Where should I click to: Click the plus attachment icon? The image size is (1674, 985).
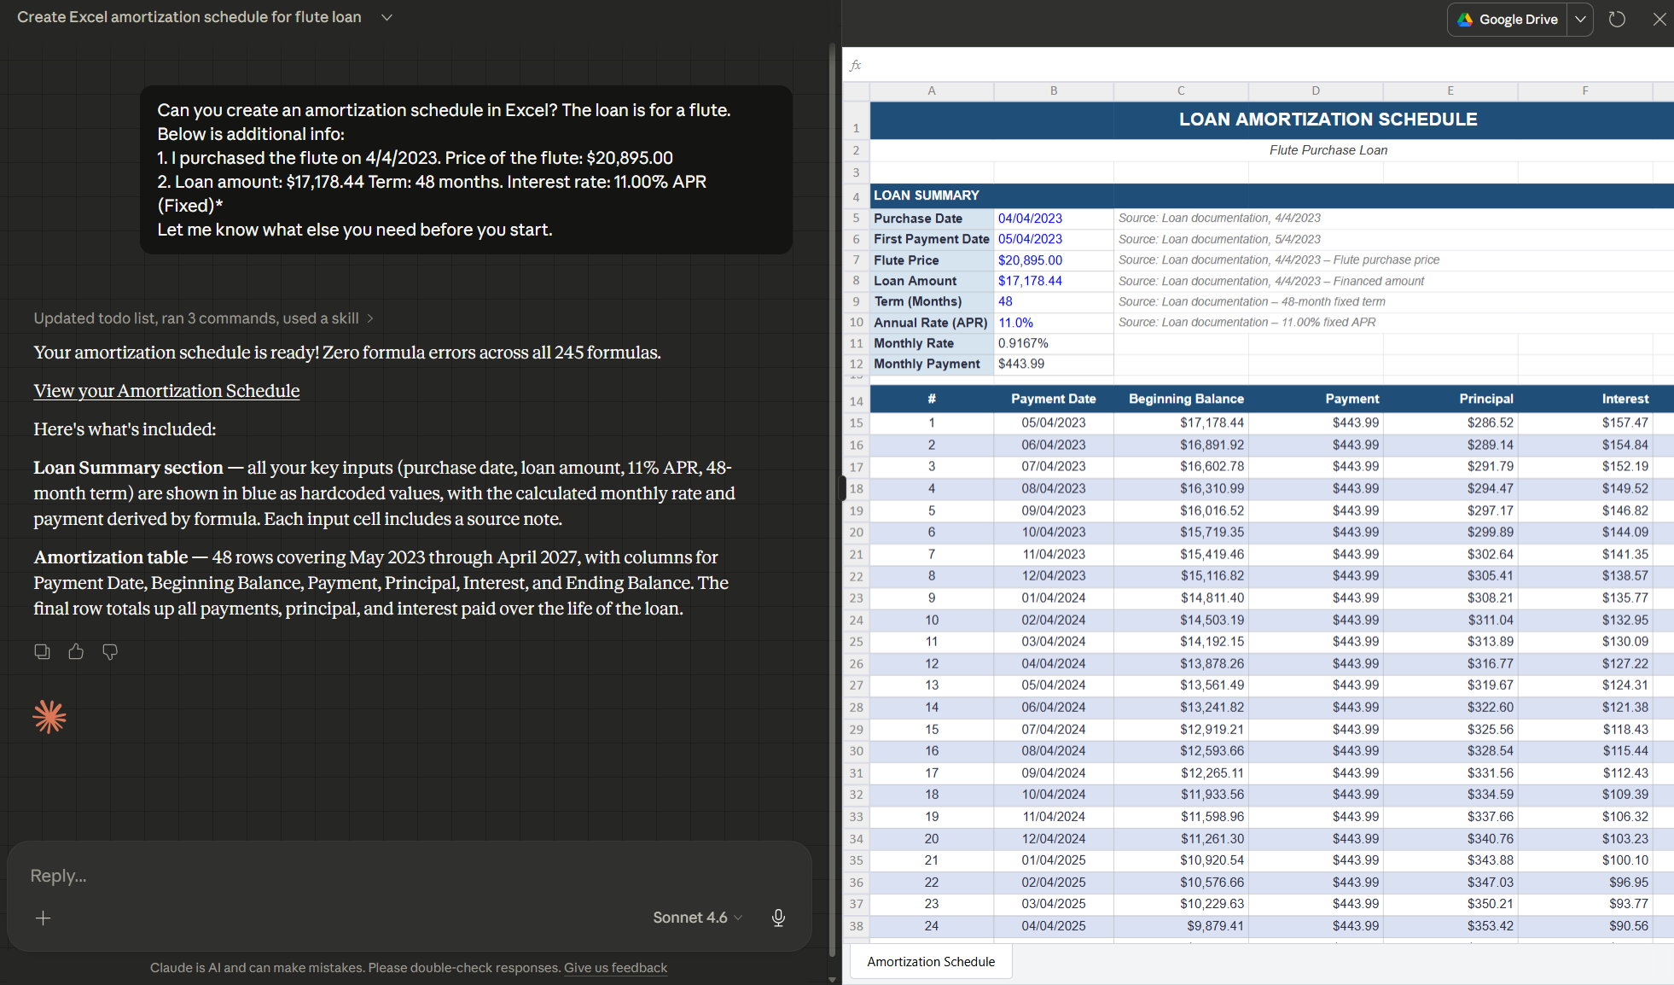click(x=44, y=918)
